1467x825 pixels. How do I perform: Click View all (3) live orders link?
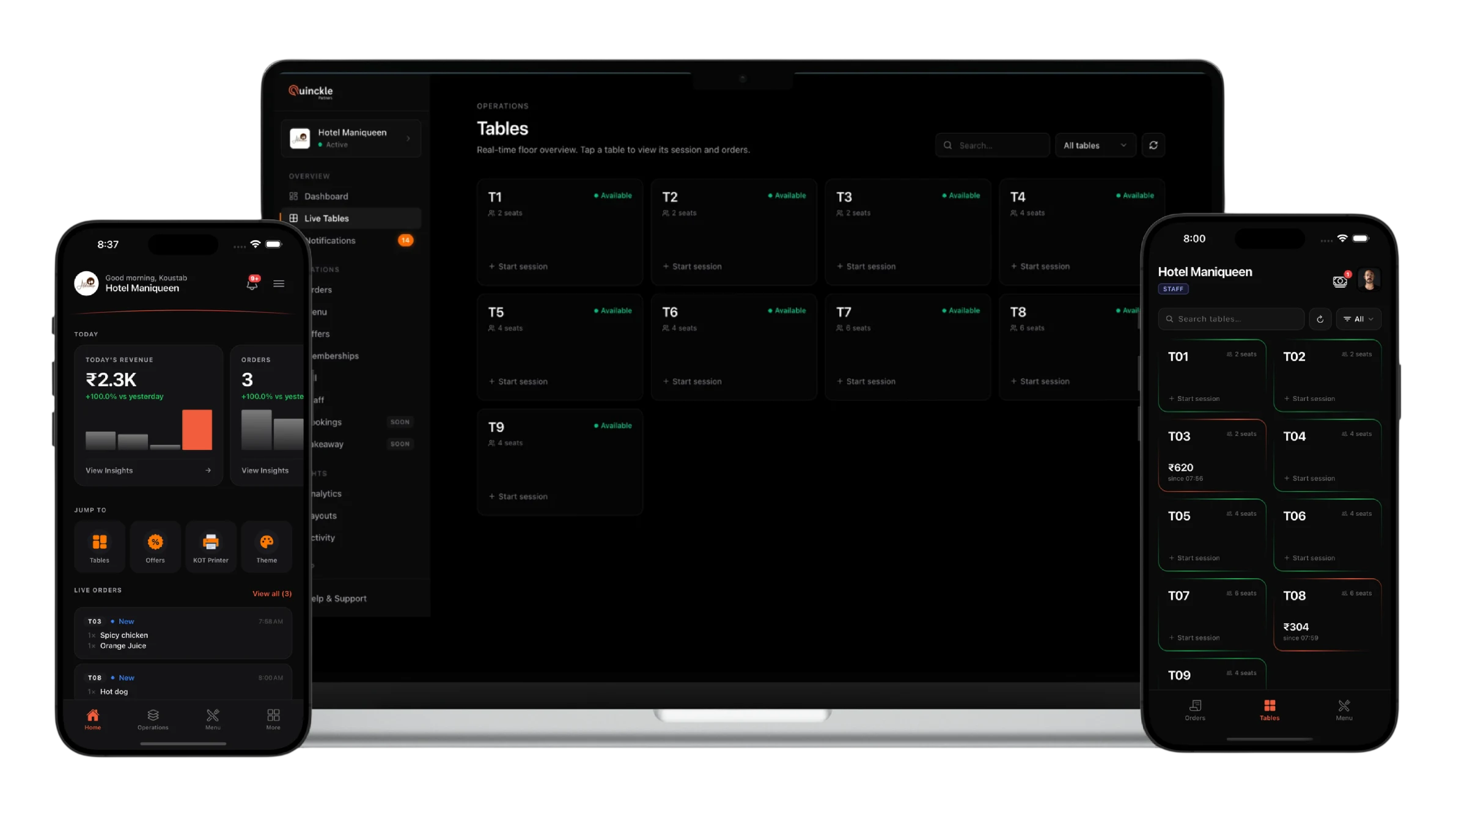tap(272, 593)
